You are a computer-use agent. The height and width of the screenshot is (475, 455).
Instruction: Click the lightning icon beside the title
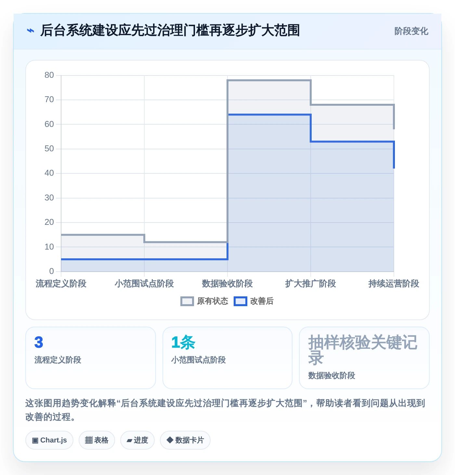pos(31,31)
